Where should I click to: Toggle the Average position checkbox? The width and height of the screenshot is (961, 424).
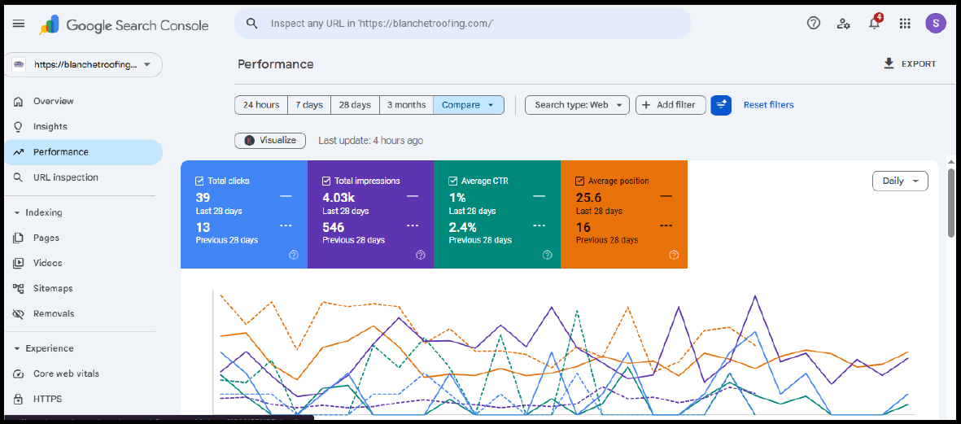coord(580,181)
